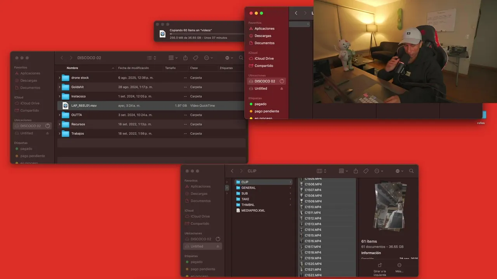
Task: Go back in the CLIP window
Action: [232, 171]
